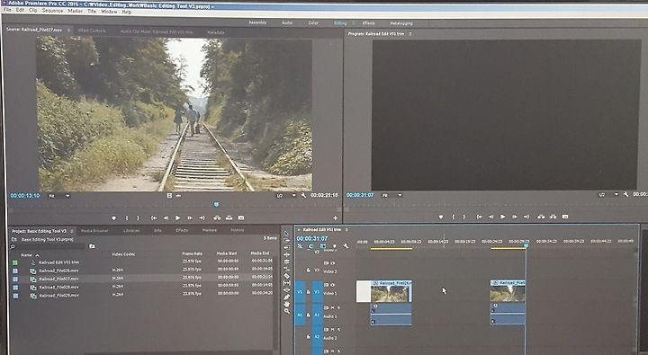Select the Selection tool in Tools panel
The height and width of the screenshot is (355, 648).
coord(287,234)
